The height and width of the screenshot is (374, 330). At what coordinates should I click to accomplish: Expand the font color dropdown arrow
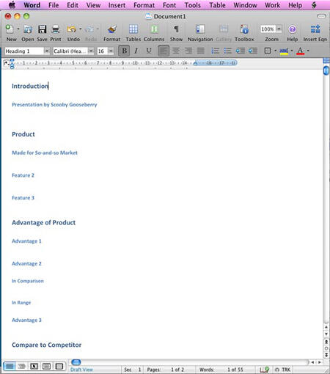pyautogui.click(x=308, y=51)
